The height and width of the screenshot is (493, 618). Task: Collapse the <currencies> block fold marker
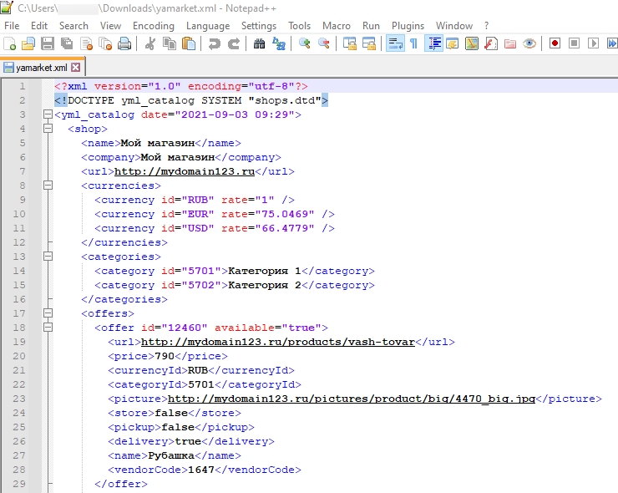pos(48,186)
